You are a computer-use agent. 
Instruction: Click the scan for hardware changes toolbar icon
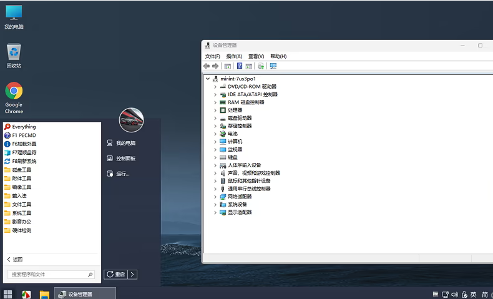click(x=261, y=66)
